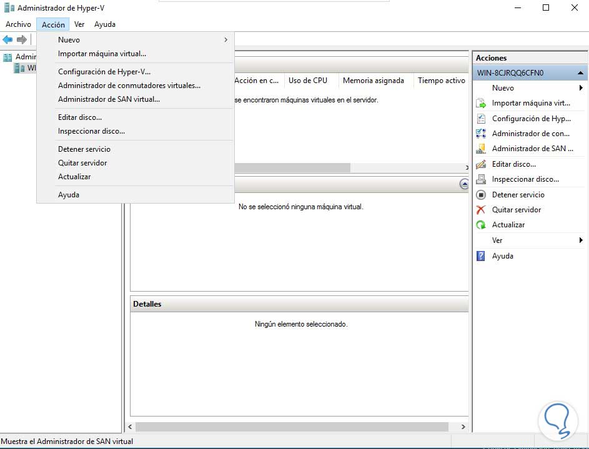Click the Acción en c... column header
This screenshot has width=589, height=449.
[259, 81]
